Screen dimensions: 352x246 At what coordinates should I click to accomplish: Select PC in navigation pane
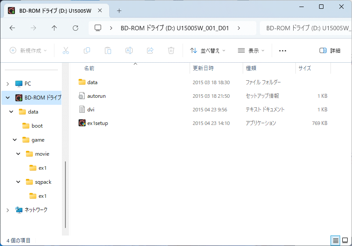point(28,84)
